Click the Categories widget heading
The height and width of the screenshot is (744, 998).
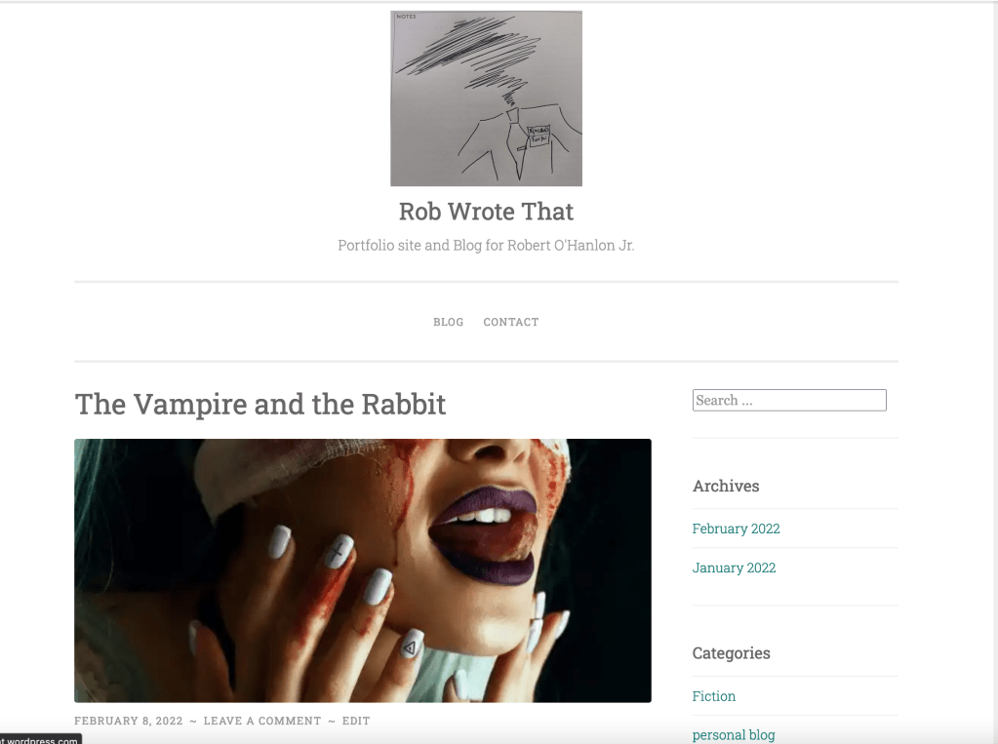(x=732, y=653)
